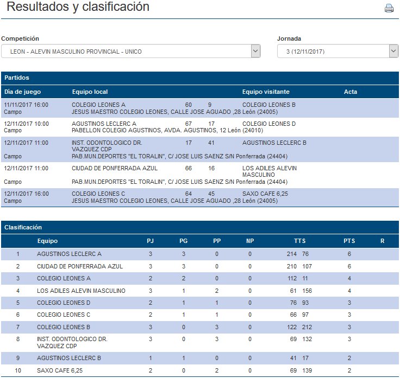Select the Día de juego column header
Viewport: 400px width, 378px height.
(22, 92)
